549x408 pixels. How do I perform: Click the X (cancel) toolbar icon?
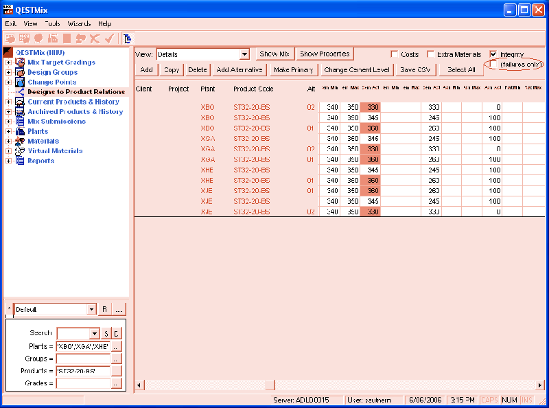[x=94, y=38]
